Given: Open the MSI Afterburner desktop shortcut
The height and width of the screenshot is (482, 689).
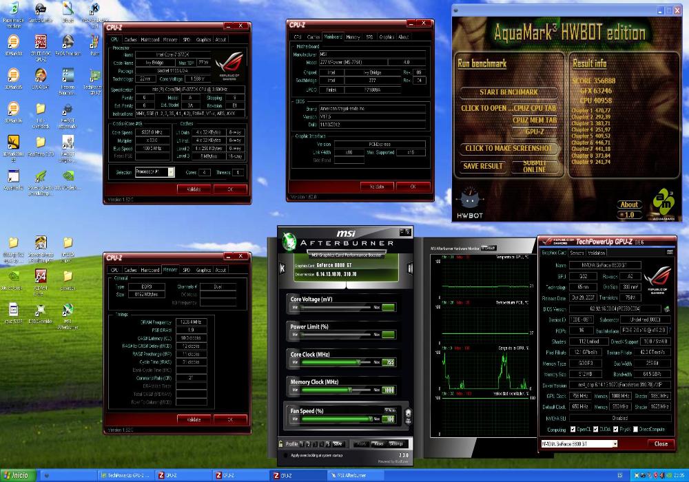Looking at the screenshot, I should 68,316.
